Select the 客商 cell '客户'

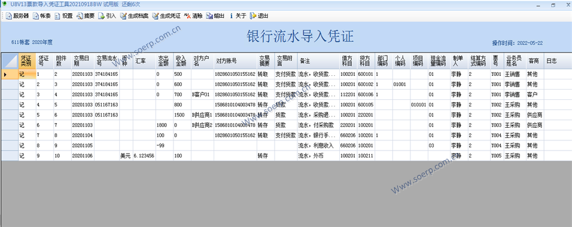coord(535,94)
